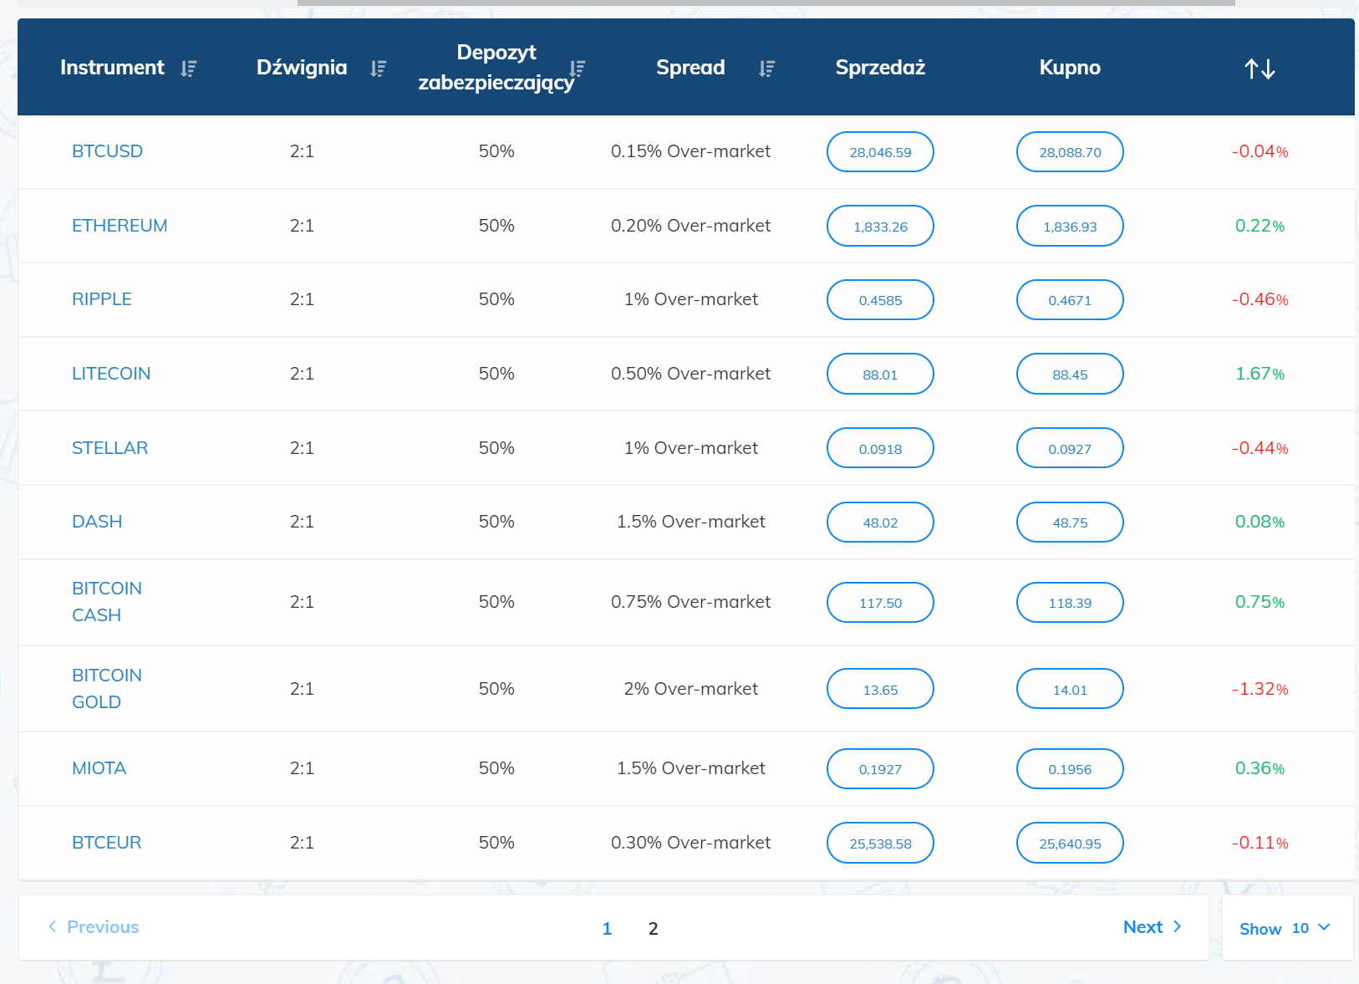
Task: Click MIOTA sell price 0.1927
Action: (x=880, y=769)
